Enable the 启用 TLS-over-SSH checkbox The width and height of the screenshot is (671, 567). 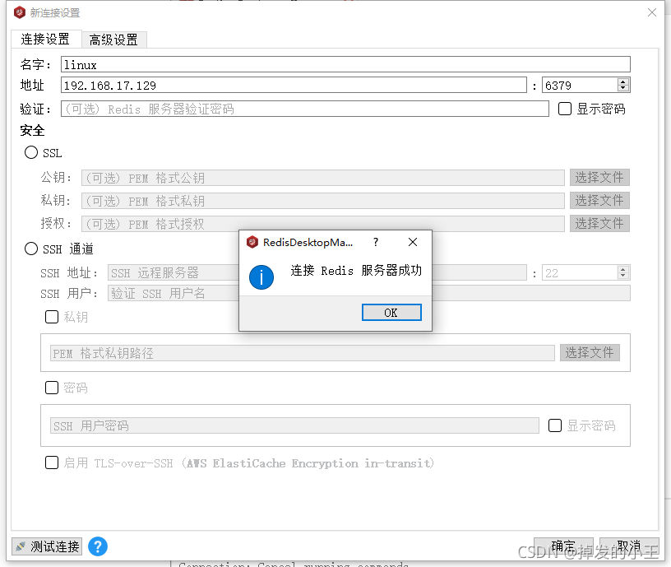[52, 462]
